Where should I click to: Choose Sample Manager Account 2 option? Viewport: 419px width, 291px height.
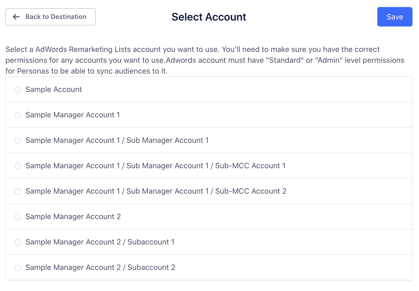click(x=18, y=217)
